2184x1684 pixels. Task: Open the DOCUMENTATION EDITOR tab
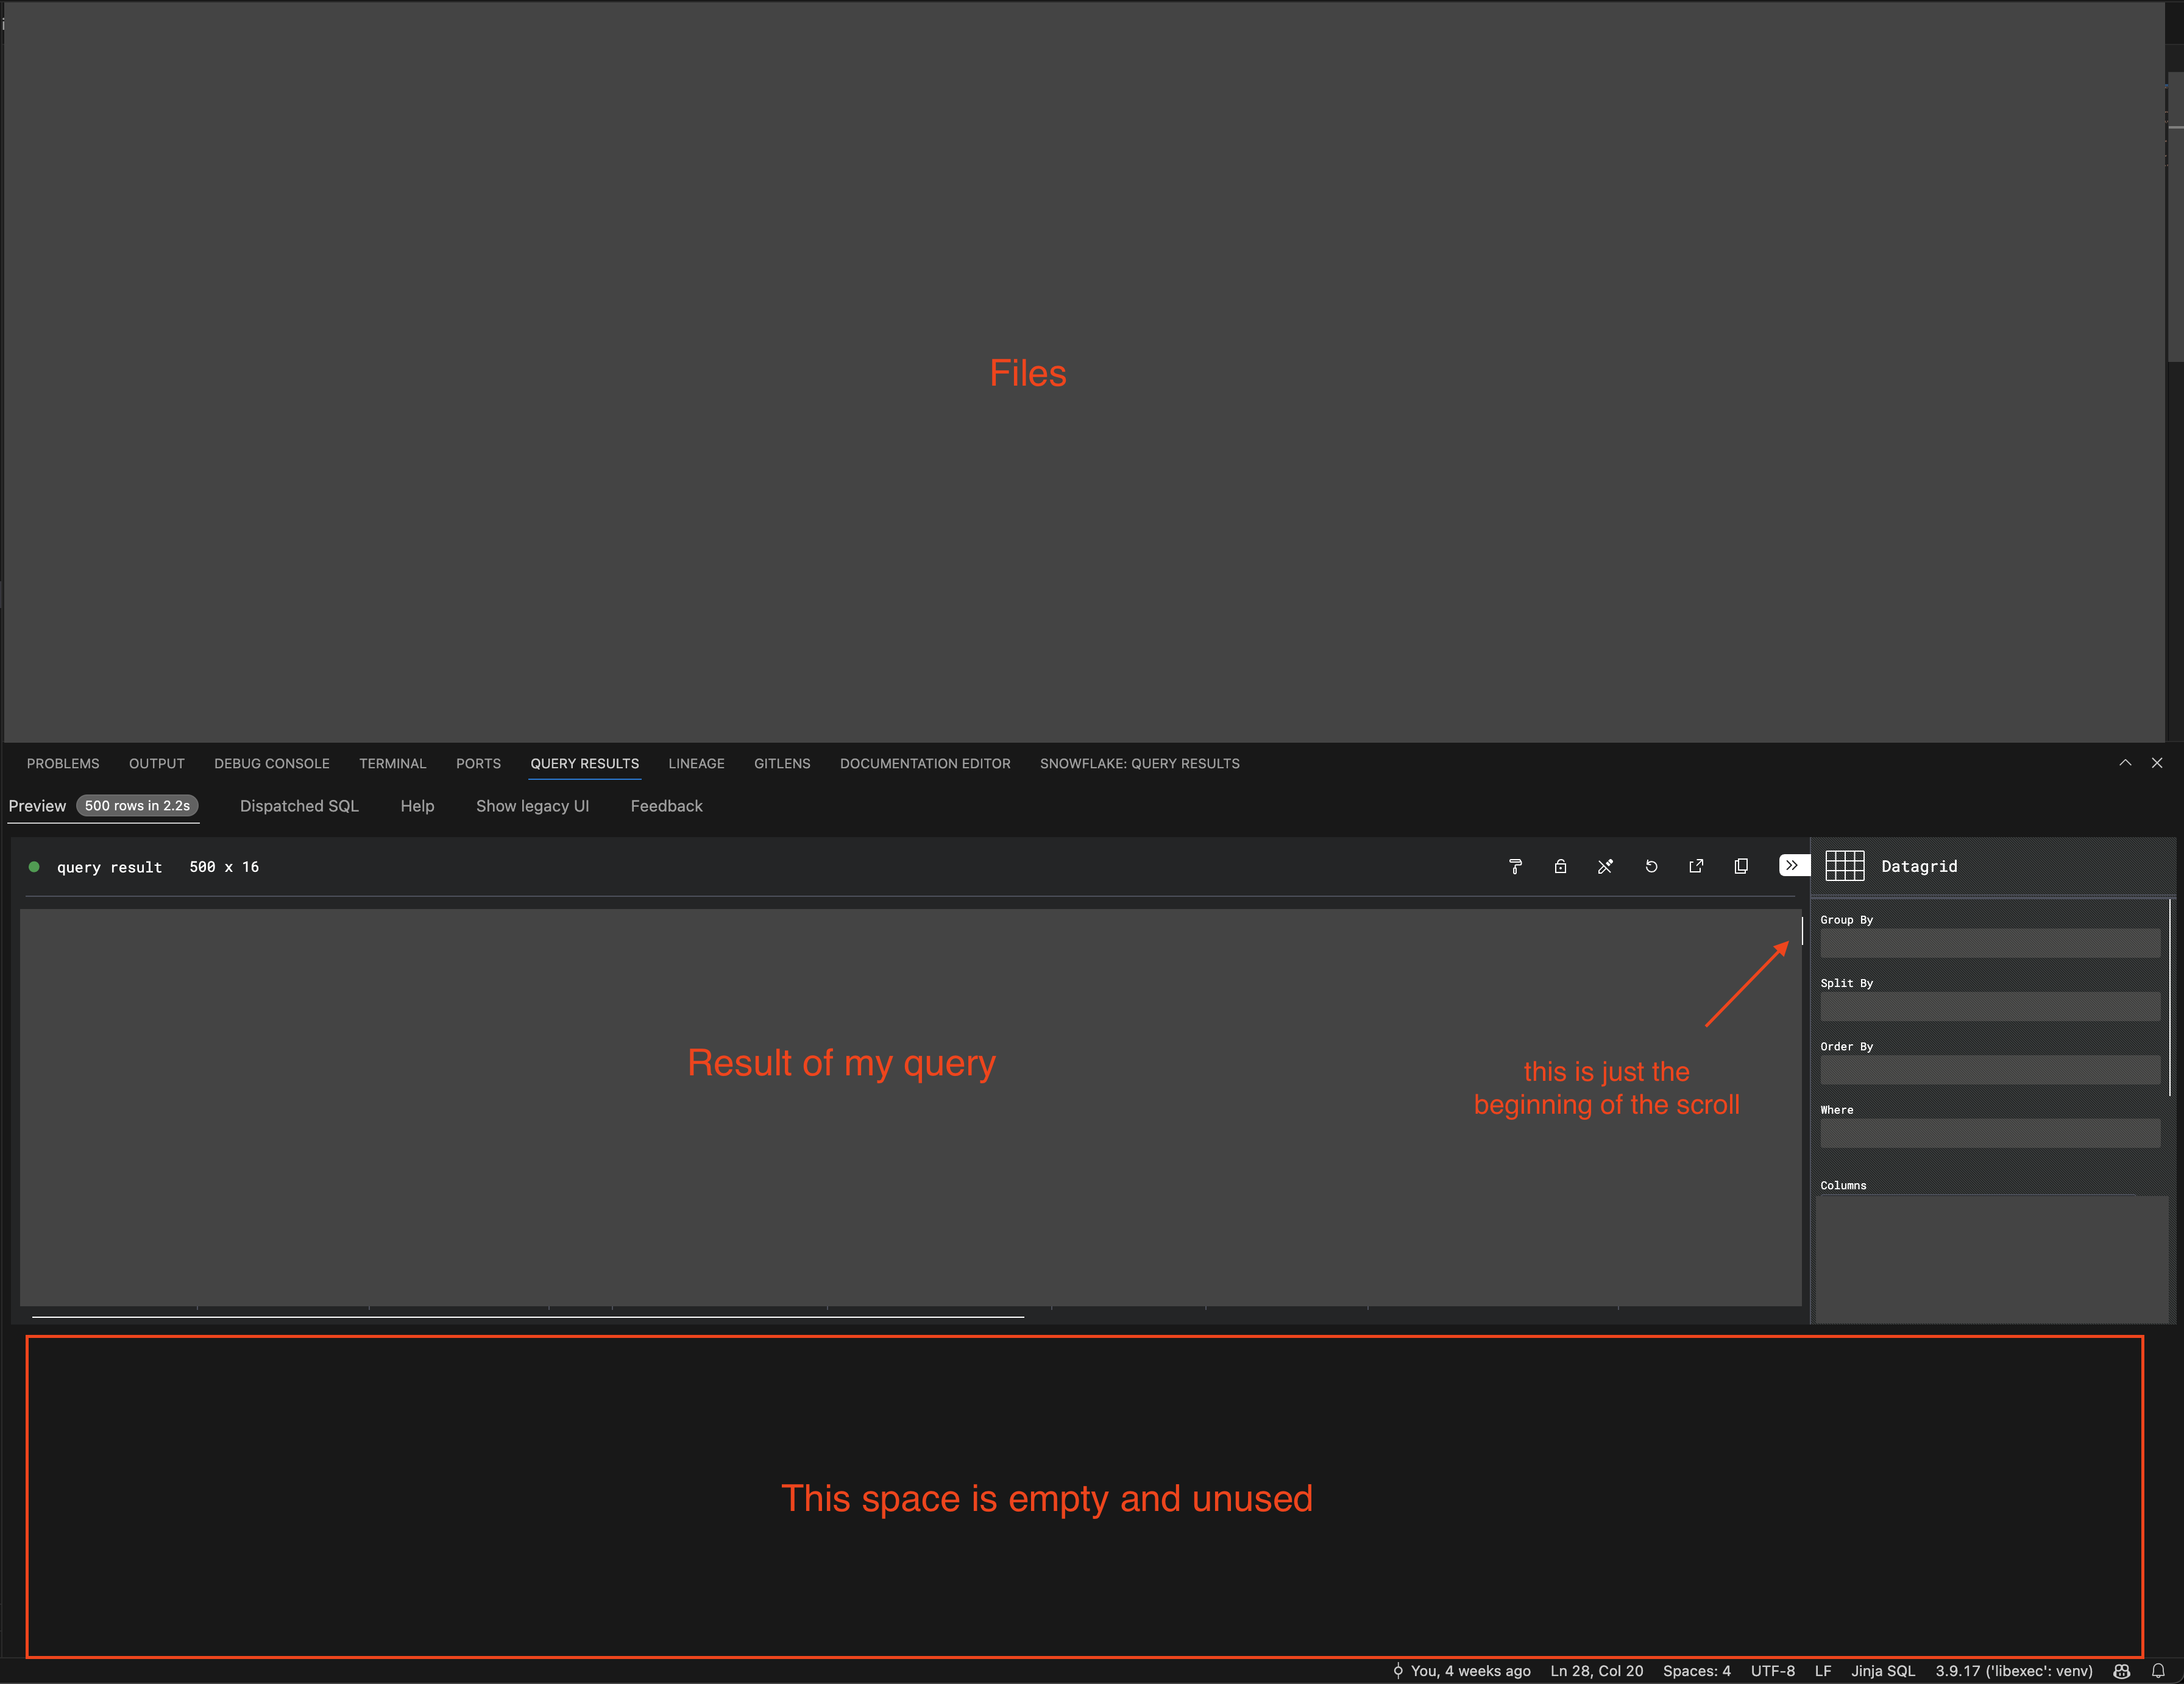pyautogui.click(x=925, y=763)
